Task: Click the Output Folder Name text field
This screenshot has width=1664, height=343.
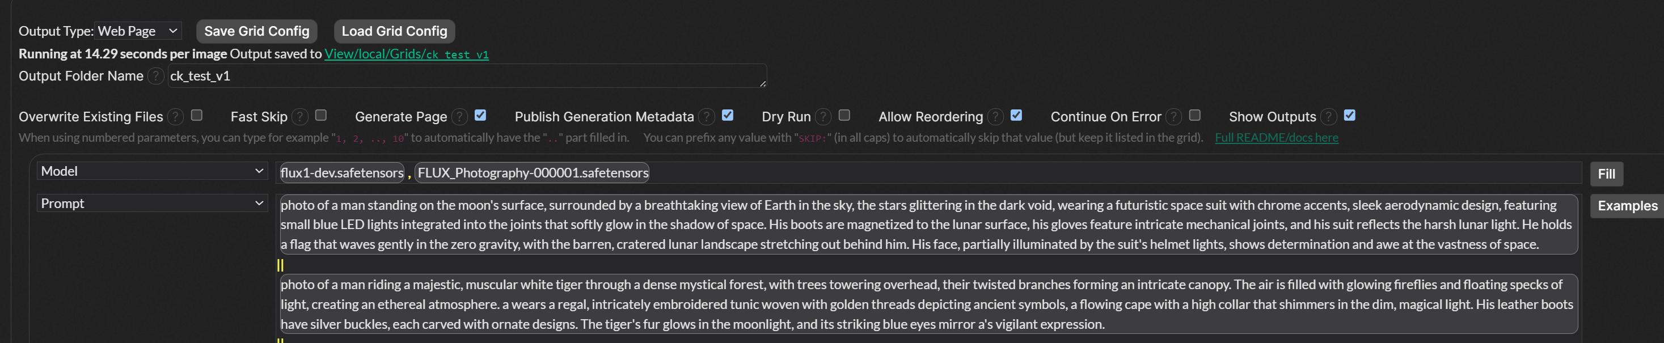Action: pyautogui.click(x=466, y=76)
